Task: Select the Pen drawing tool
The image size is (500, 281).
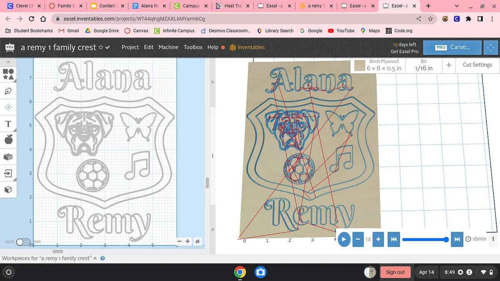Action: (8, 90)
